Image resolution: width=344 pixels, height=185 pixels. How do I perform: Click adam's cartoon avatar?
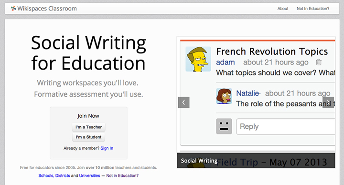tap(198, 59)
